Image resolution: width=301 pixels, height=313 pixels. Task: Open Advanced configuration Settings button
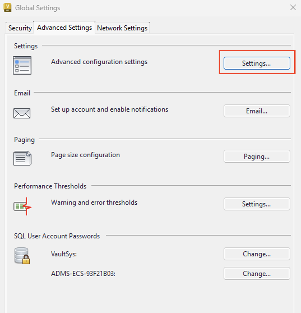coord(257,63)
